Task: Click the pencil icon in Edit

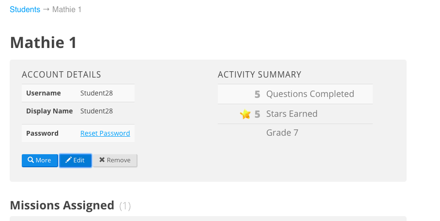Action: tap(68, 160)
